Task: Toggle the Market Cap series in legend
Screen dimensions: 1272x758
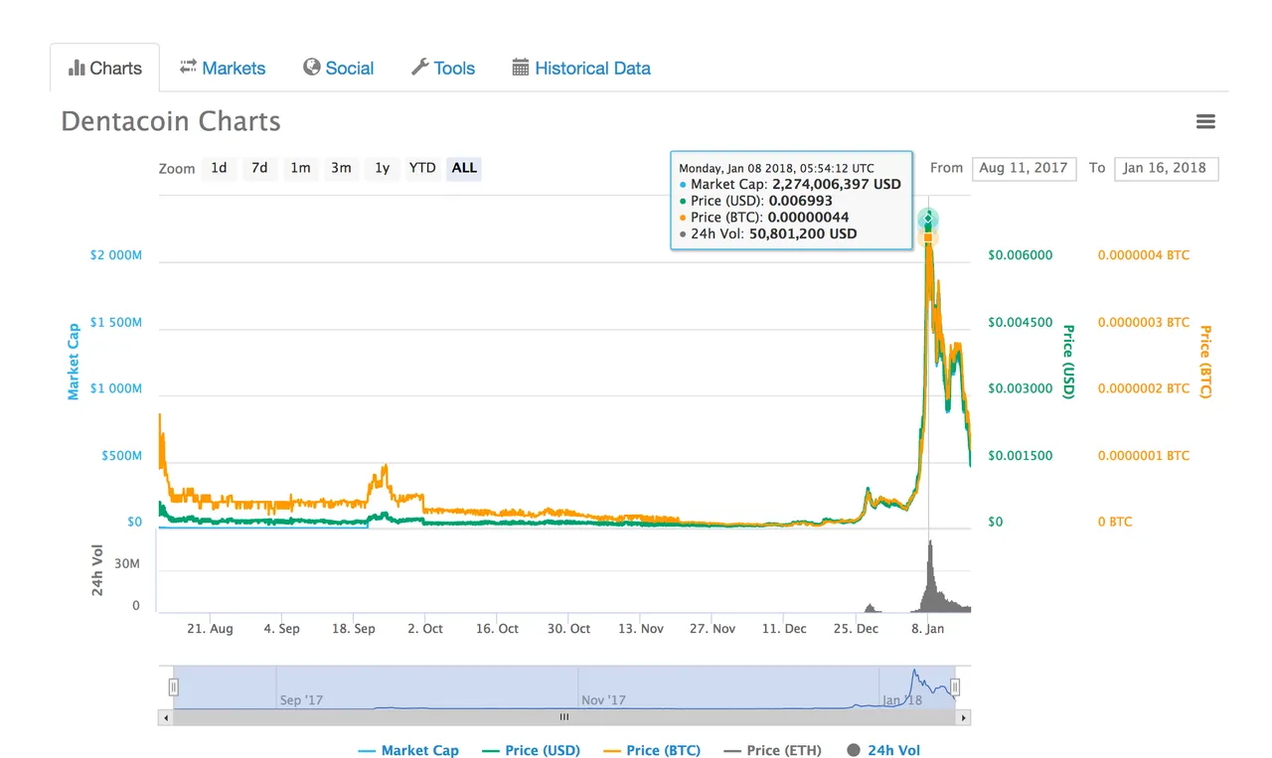Action: (x=408, y=750)
